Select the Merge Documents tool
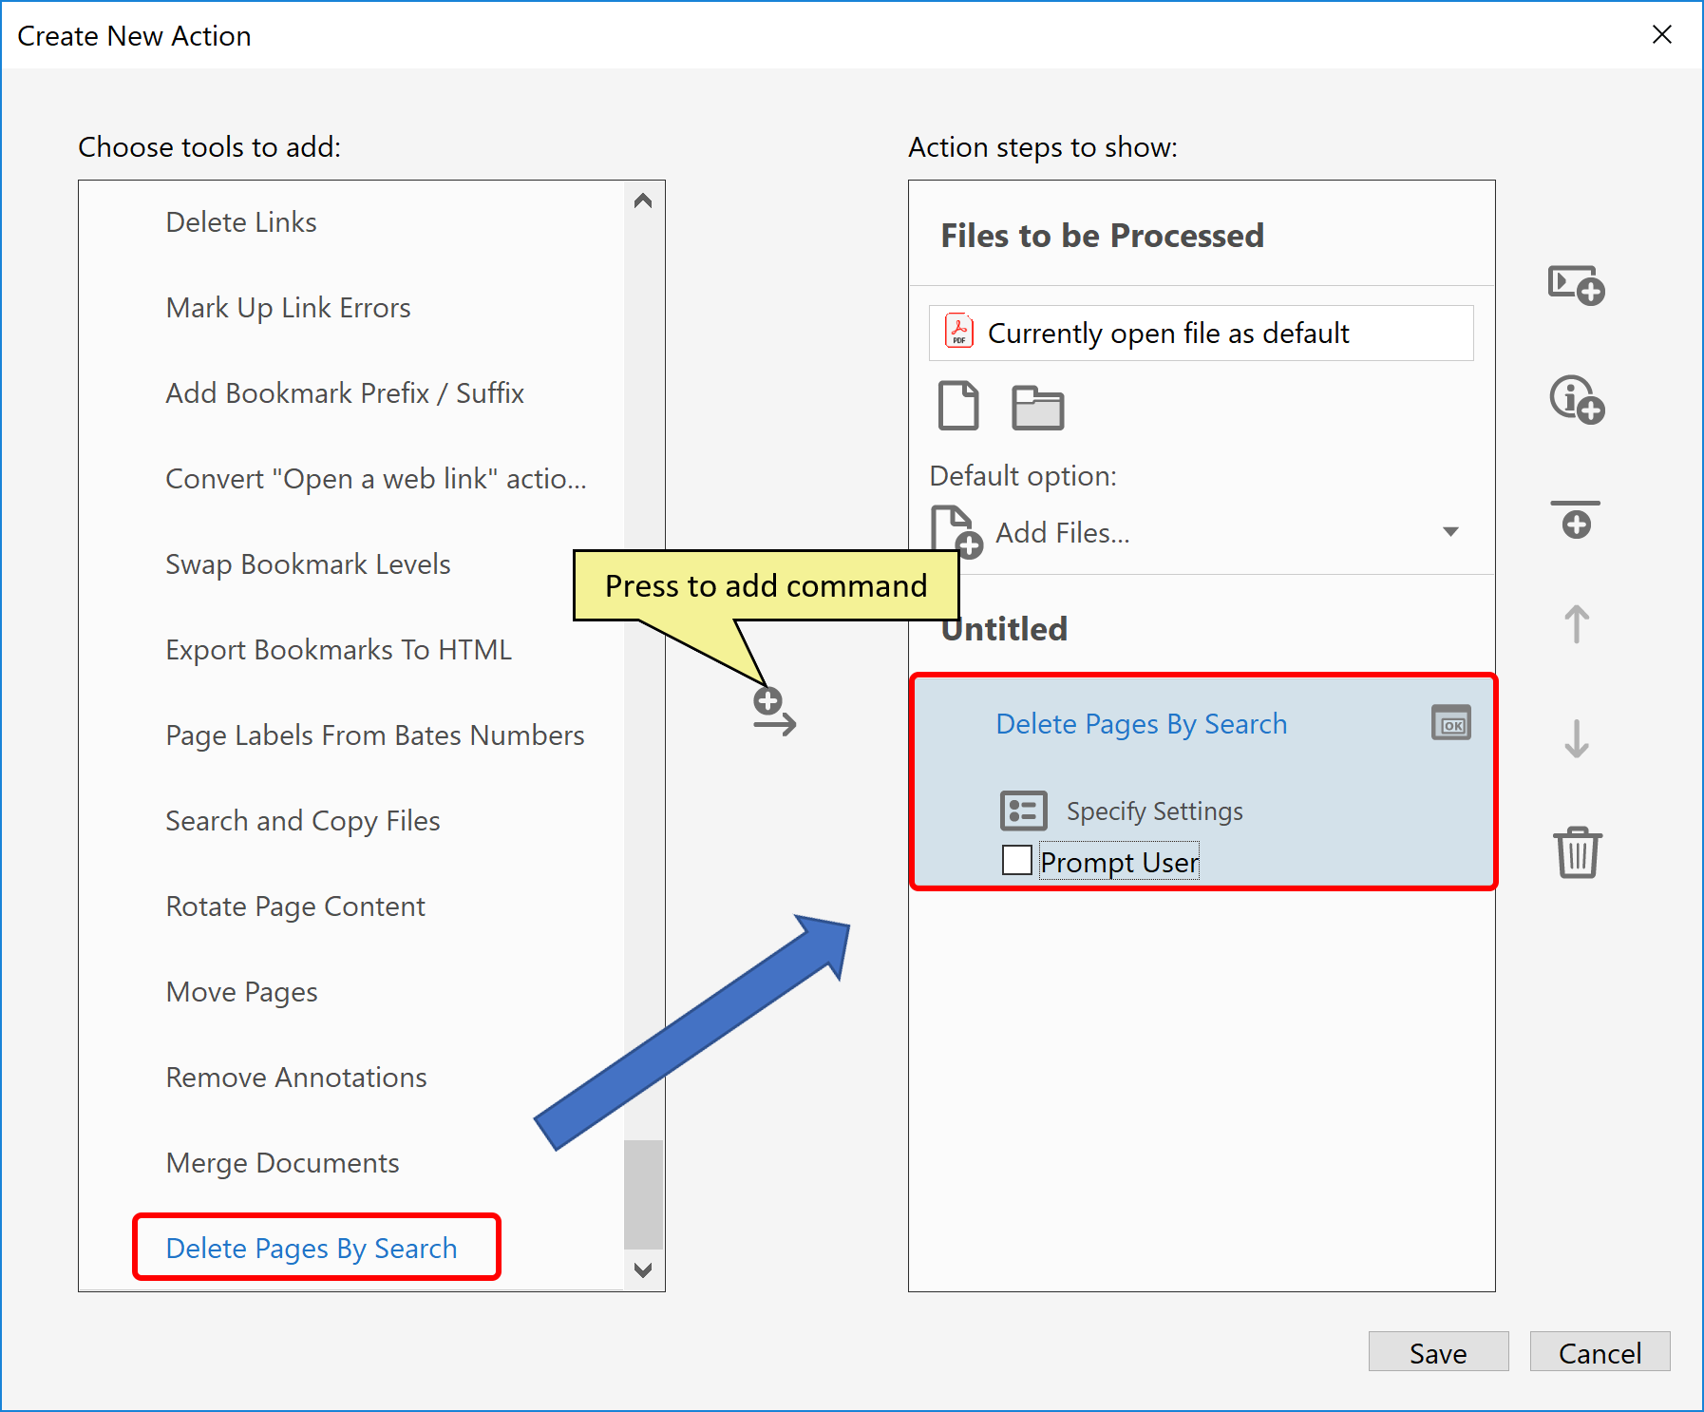 [282, 1162]
